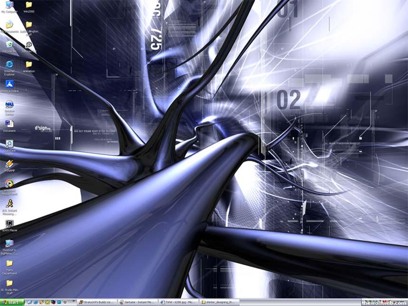Open the Win2000 folder
The width and height of the screenshot is (408, 306).
(x=29, y=5)
